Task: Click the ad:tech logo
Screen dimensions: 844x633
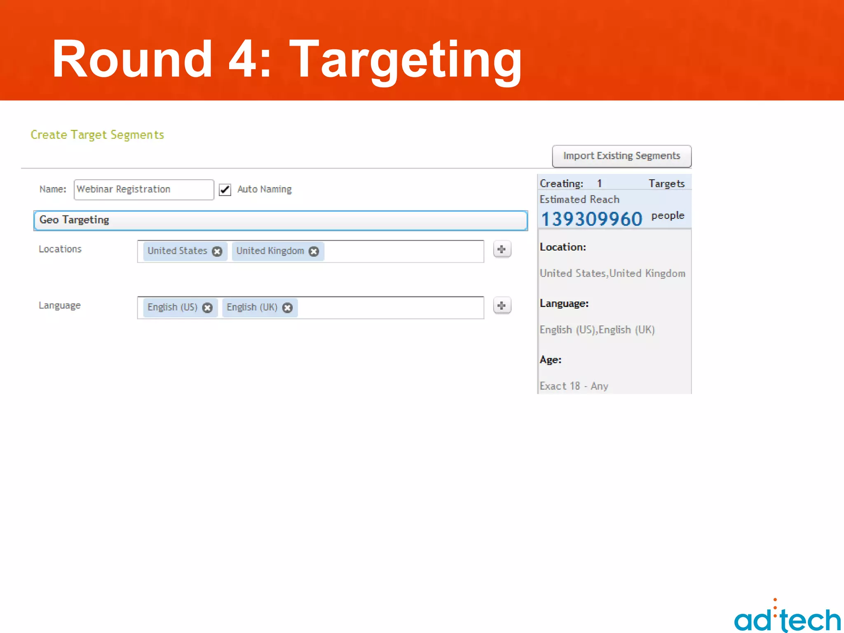Action: tap(788, 616)
